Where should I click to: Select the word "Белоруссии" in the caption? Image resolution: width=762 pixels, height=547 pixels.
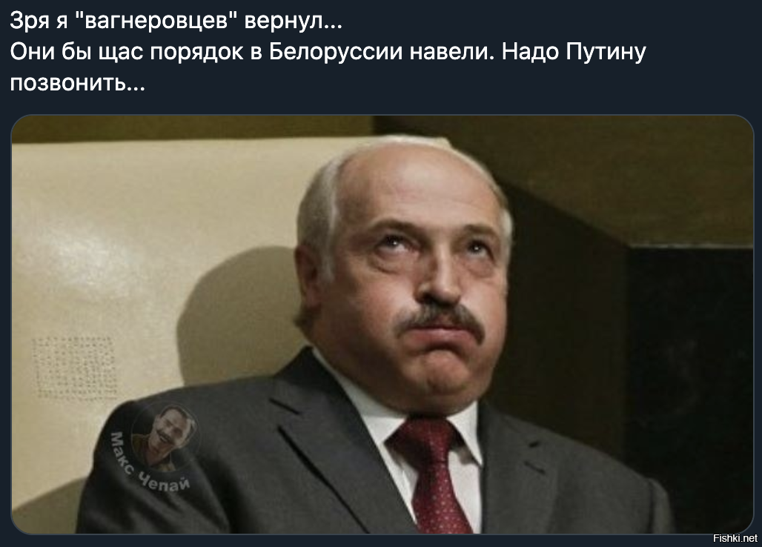(336, 51)
